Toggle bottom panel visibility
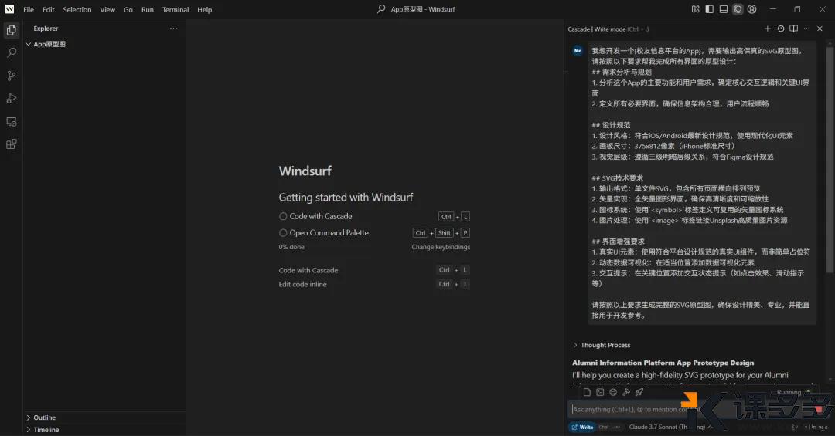Image resolution: width=835 pixels, height=436 pixels. [x=724, y=9]
